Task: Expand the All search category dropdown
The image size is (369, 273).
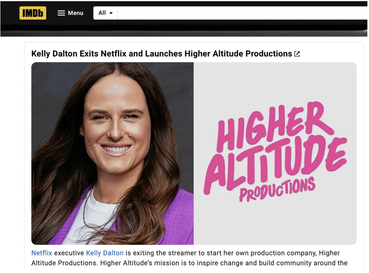Action: click(106, 13)
